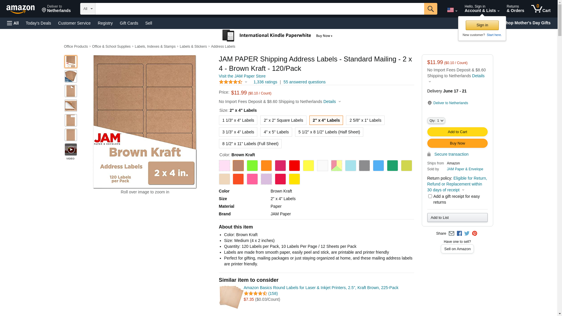Share on Pinterest icon
The image size is (562, 316).
[x=474, y=233]
